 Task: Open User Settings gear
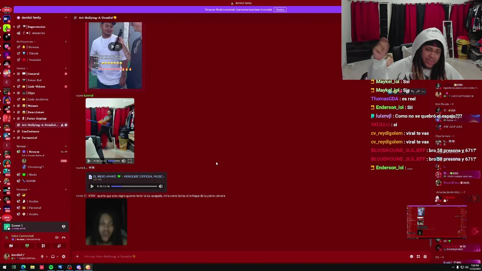click(x=64, y=257)
